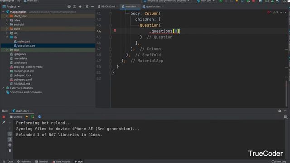Expand External Libraries node
Viewport: 290px width, 163px height.
3,88
